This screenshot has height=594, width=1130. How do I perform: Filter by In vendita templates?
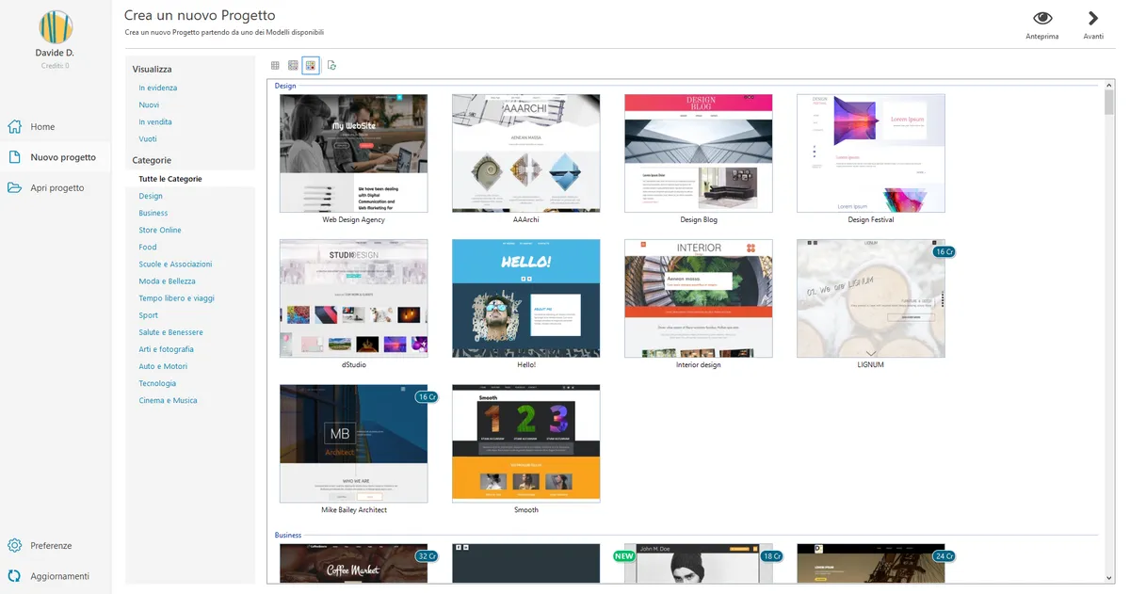tap(155, 121)
